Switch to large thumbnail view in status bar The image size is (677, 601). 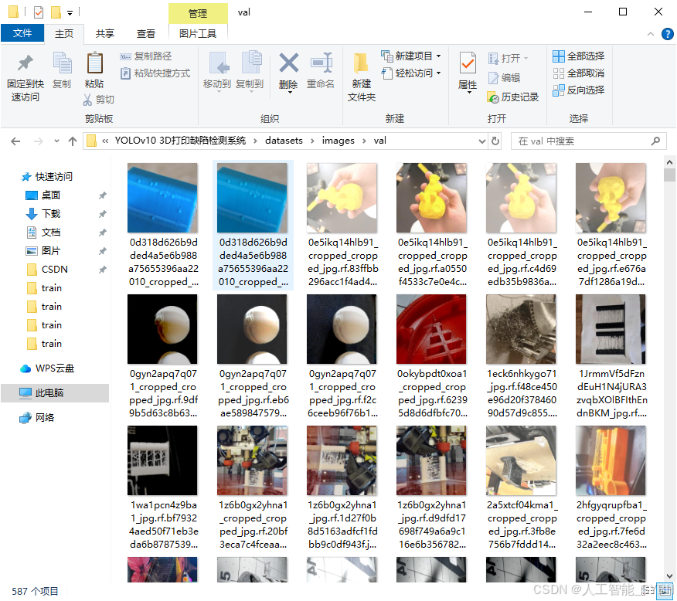[x=666, y=589]
